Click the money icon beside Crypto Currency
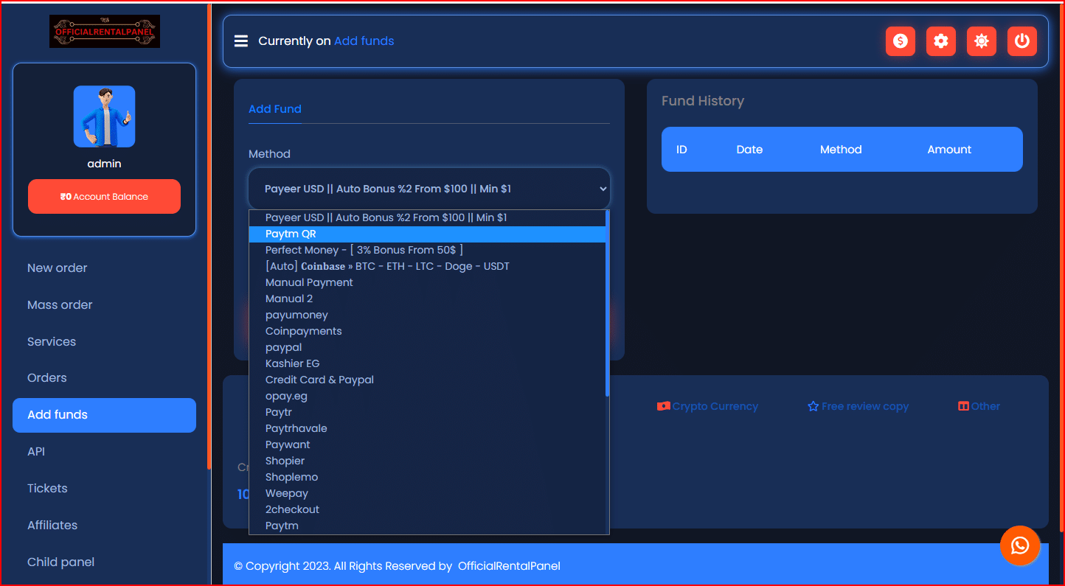Viewport: 1065px width, 586px height. (665, 405)
